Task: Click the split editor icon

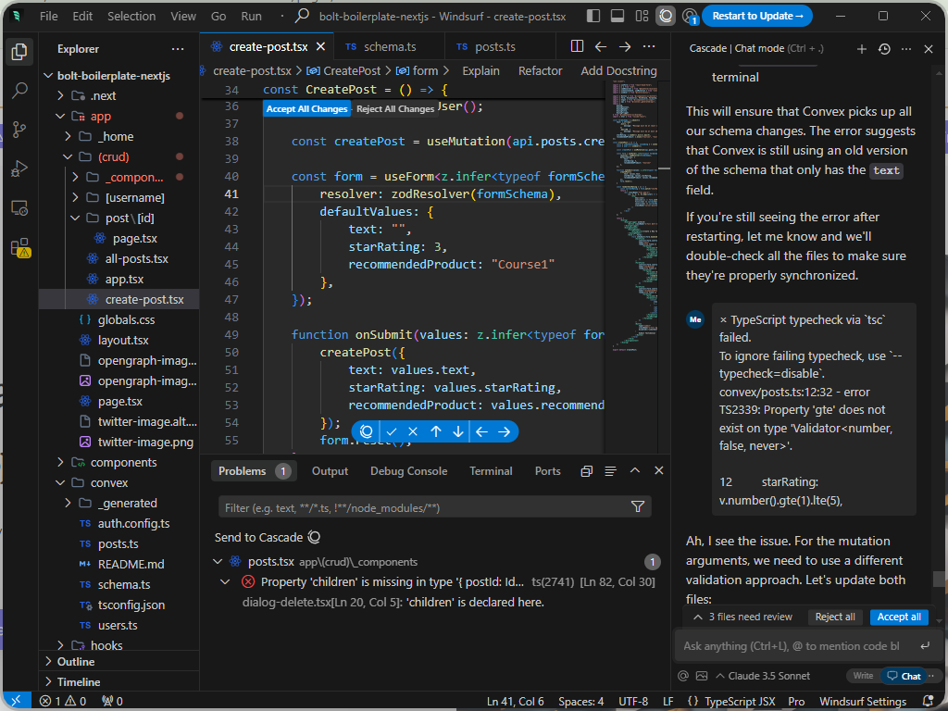Action: click(577, 46)
